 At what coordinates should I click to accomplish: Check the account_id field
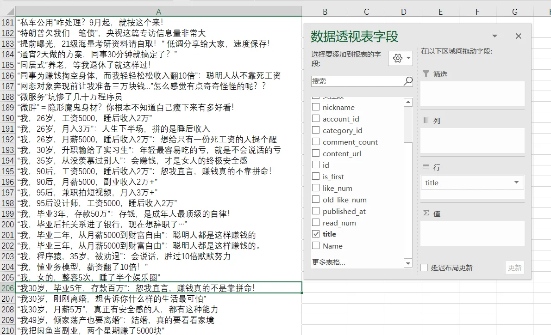pos(316,118)
